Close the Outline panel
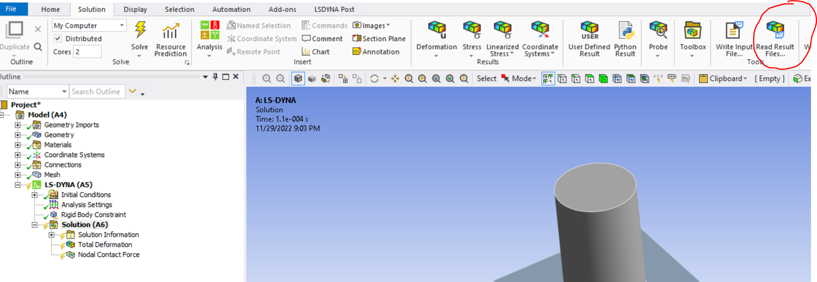 [236, 76]
